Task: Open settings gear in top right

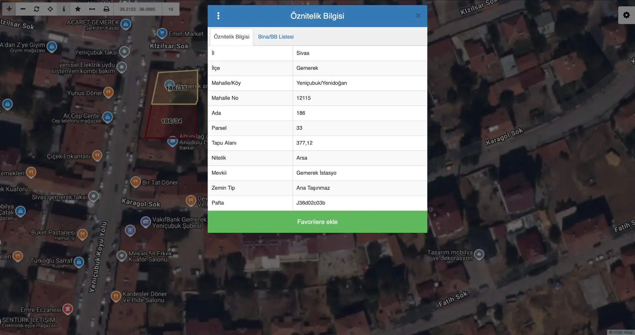Action: pos(626,15)
